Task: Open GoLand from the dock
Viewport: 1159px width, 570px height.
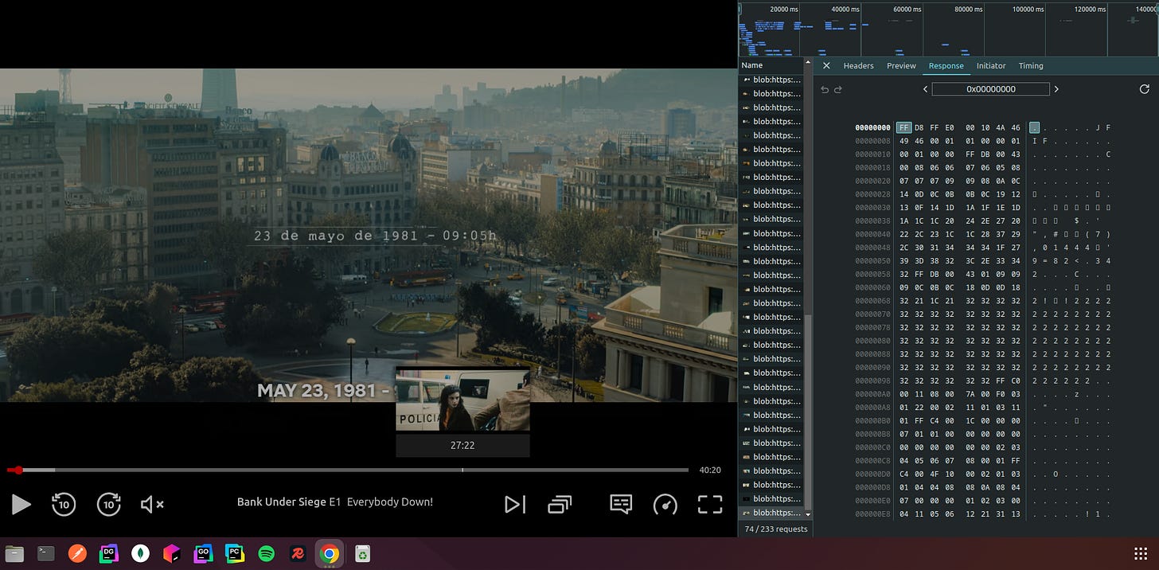Action: click(x=203, y=553)
